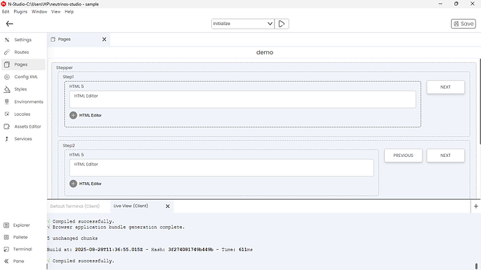Open the Initialize dropdown
The height and width of the screenshot is (270, 481).
tap(243, 24)
